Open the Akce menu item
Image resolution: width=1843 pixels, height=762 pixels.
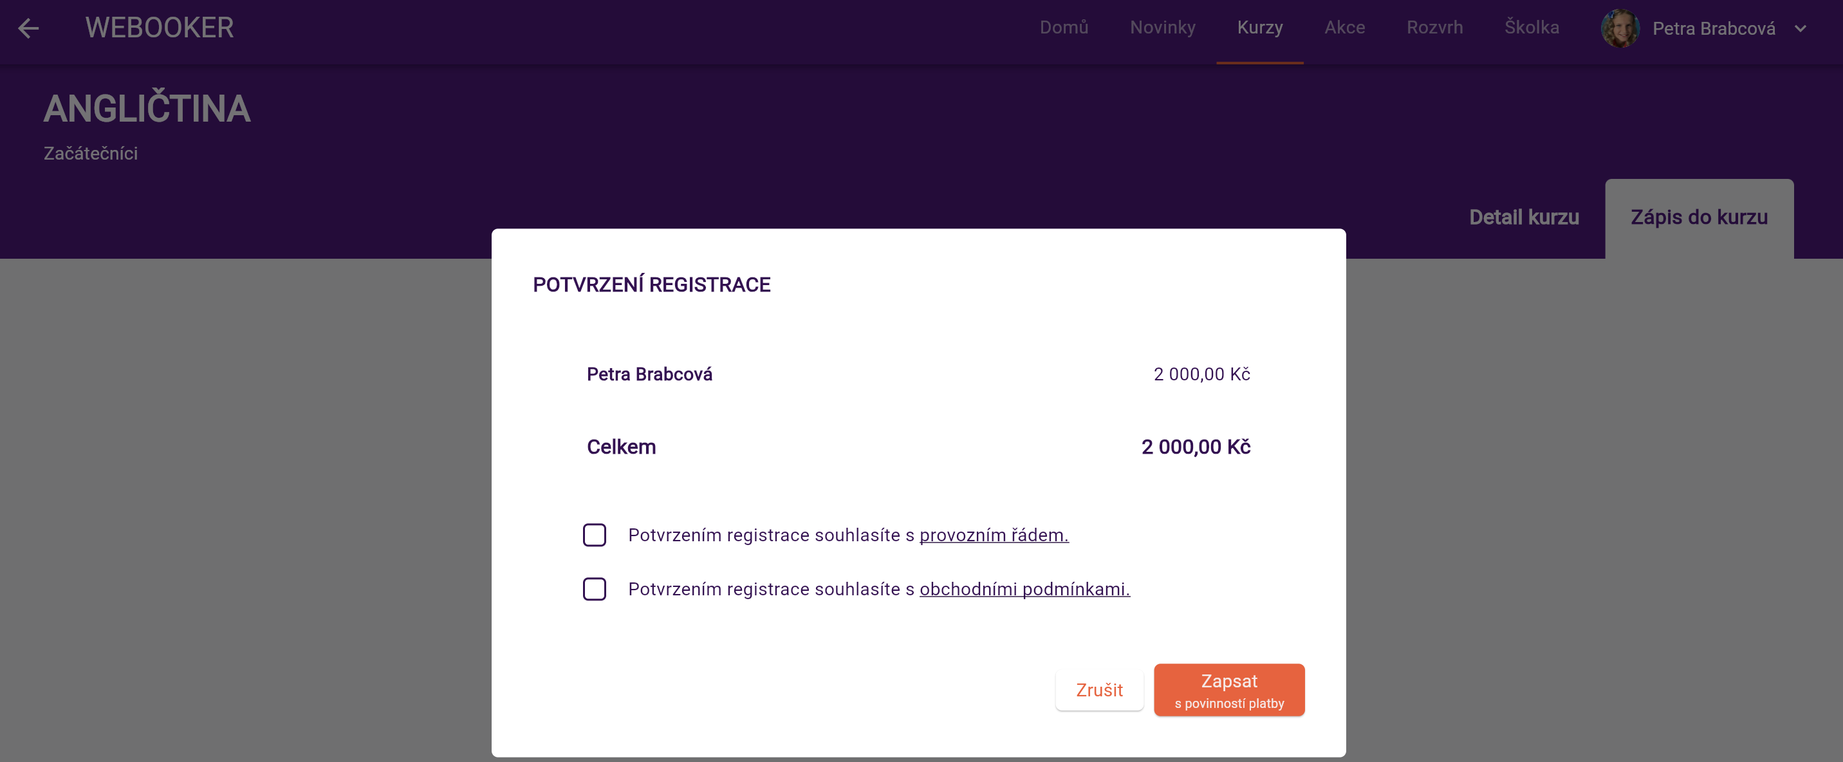pos(1344,27)
